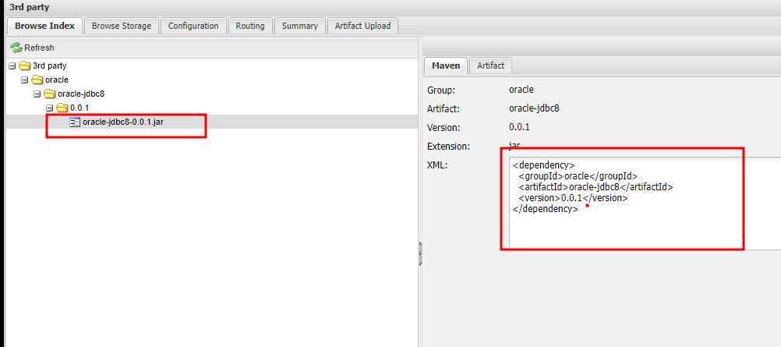Click the oracle folder icon
The height and width of the screenshot is (347, 781).
(x=37, y=80)
